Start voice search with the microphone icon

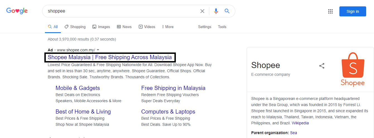click(216, 11)
